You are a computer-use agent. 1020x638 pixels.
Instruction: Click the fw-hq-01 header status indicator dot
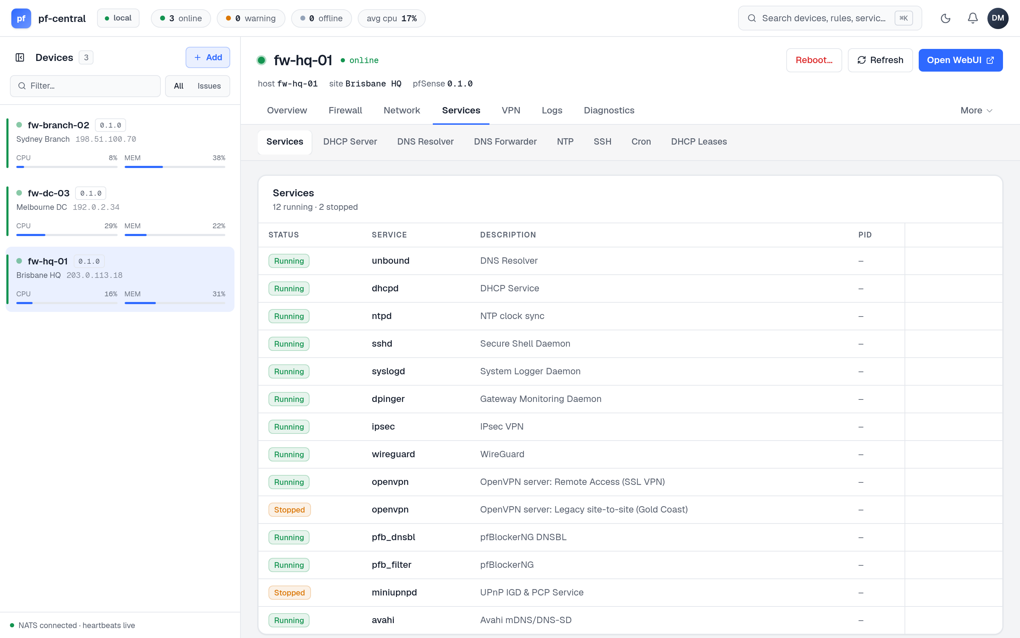tap(261, 60)
